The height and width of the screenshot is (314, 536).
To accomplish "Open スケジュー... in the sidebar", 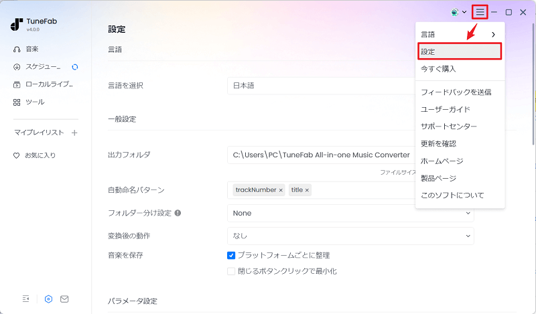I will click(37, 67).
